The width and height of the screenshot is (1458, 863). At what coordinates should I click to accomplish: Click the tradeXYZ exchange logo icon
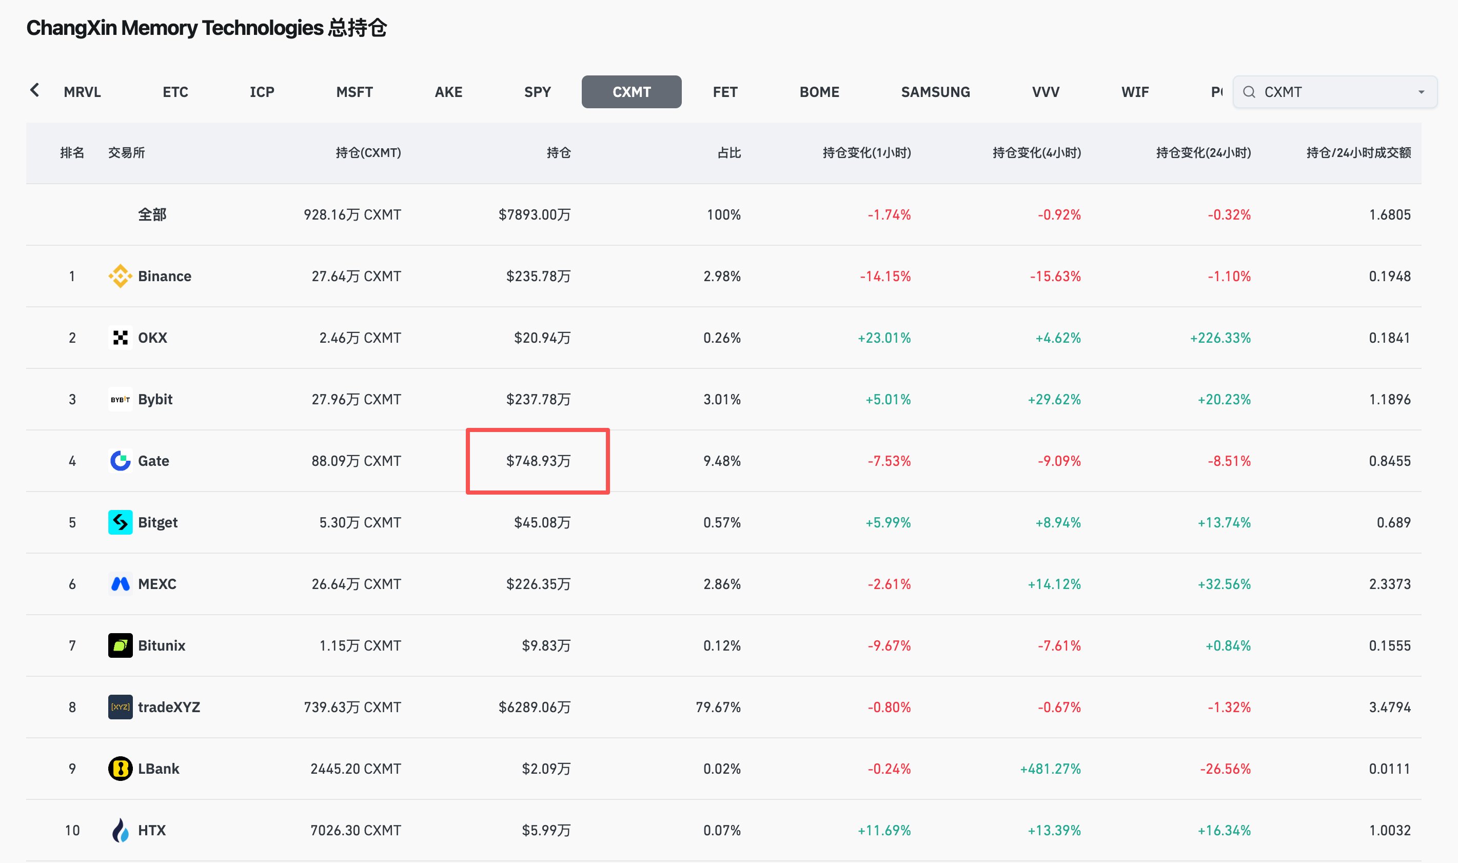pyautogui.click(x=121, y=707)
